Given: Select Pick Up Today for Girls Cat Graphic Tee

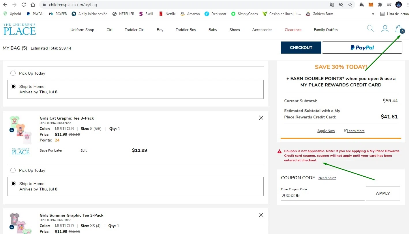Looking at the screenshot, I should 13,170.
